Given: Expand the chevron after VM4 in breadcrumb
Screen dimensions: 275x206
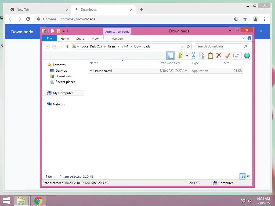Looking at the screenshot, I should click(131, 46).
